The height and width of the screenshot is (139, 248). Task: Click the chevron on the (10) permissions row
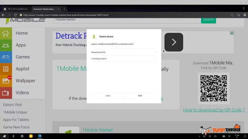155,52
